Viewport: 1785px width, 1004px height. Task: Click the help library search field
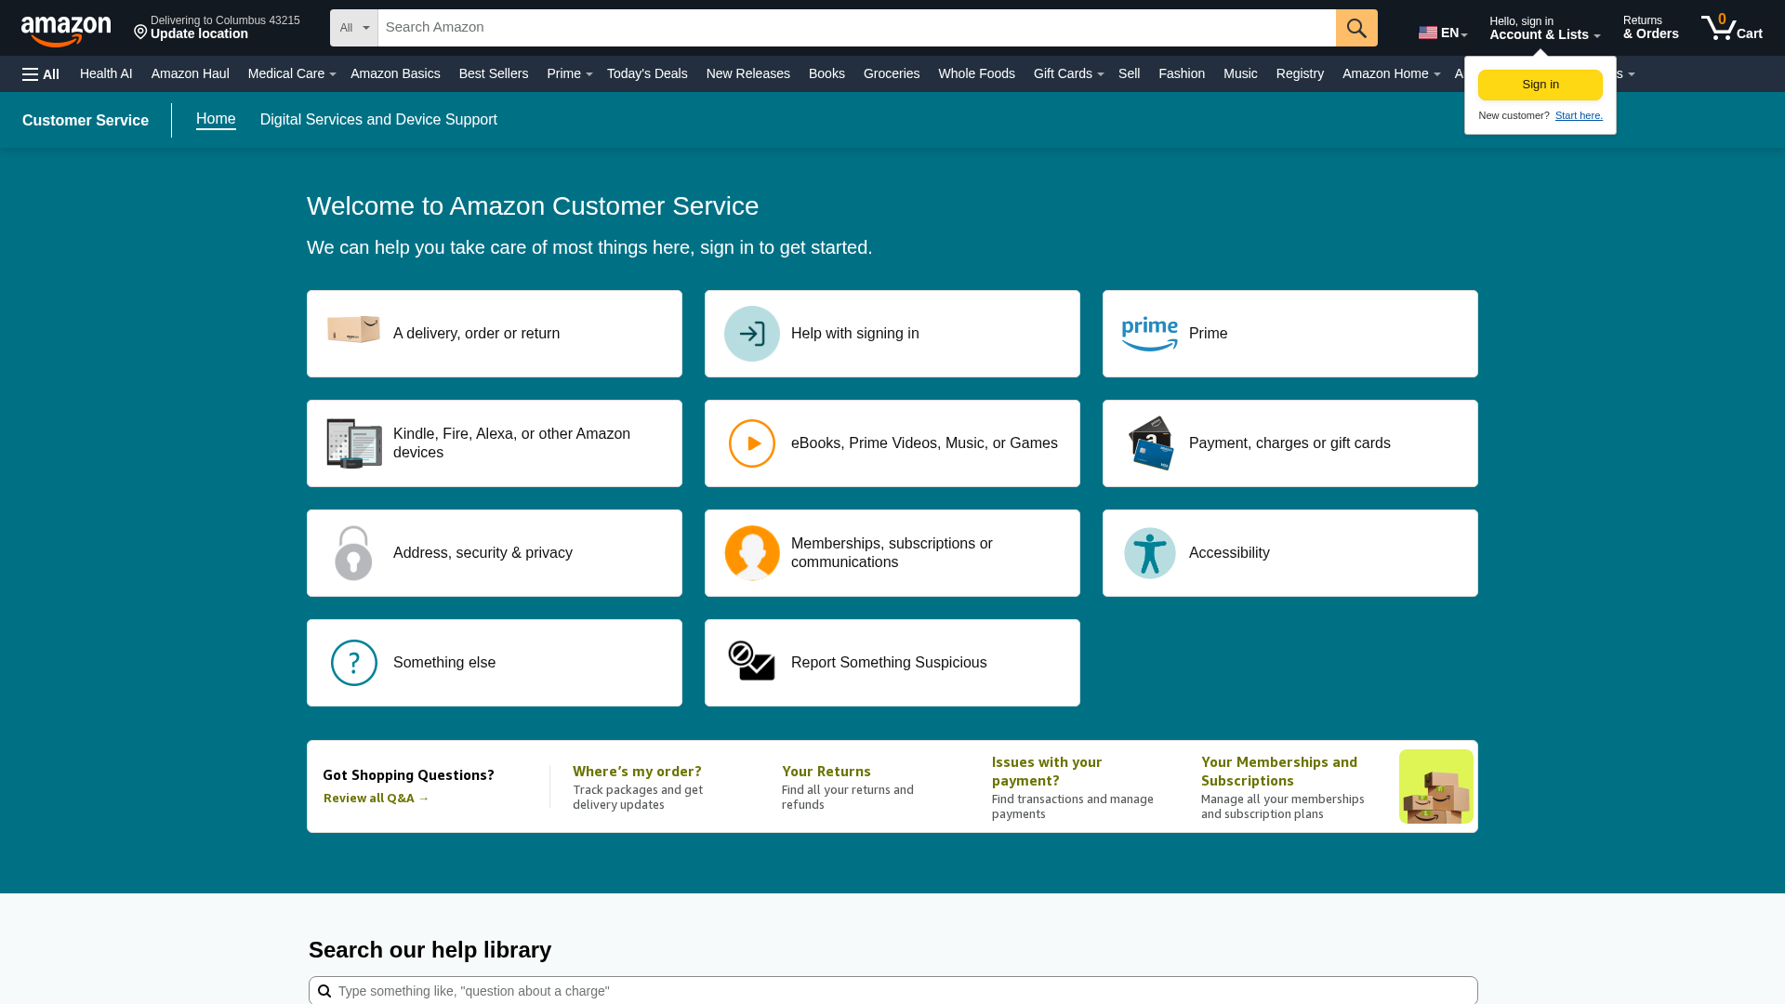[893, 991]
